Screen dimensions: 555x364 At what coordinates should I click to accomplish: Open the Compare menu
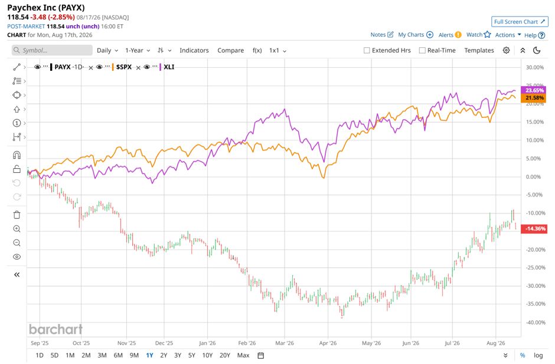[x=230, y=50]
